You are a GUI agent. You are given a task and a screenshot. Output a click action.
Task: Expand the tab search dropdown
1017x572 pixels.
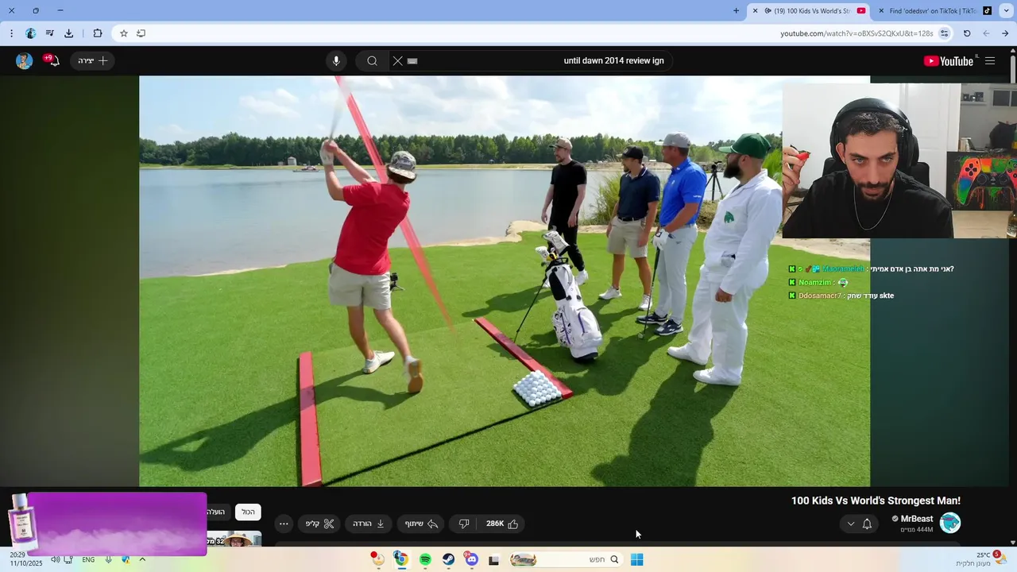click(1007, 11)
